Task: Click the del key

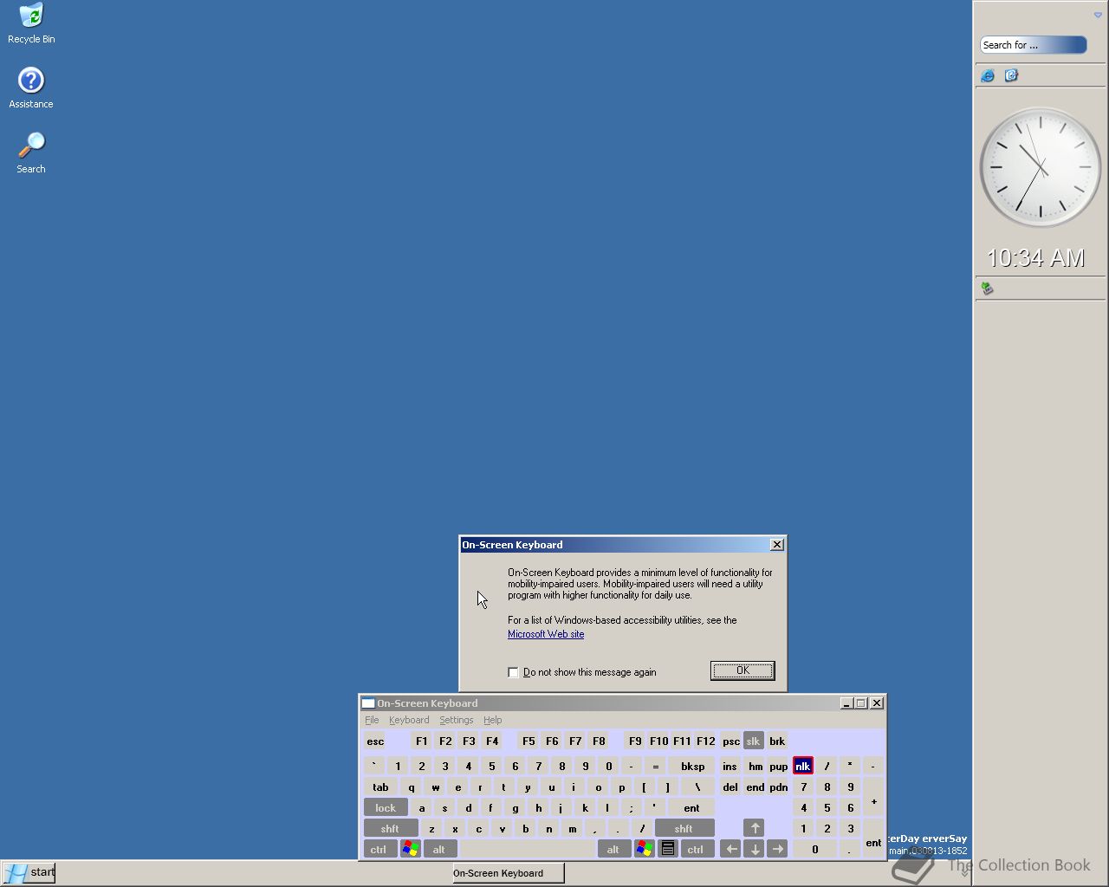Action: 730,787
